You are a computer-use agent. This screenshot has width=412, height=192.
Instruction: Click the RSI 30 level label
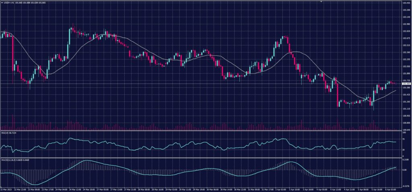[x=403, y=150]
